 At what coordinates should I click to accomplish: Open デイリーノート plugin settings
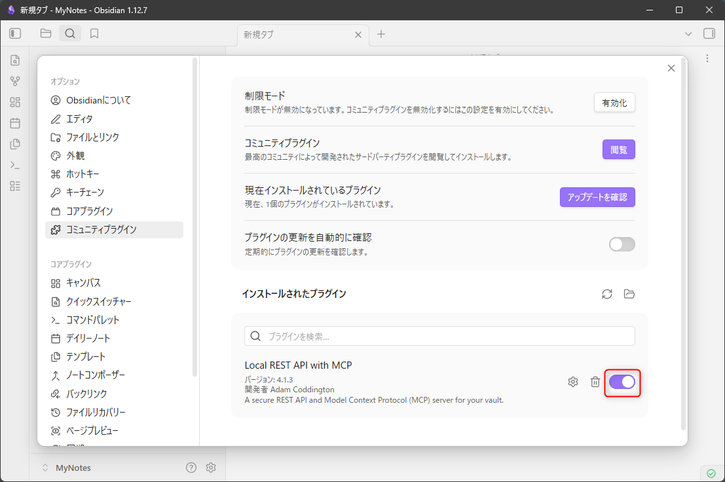[x=114, y=339]
